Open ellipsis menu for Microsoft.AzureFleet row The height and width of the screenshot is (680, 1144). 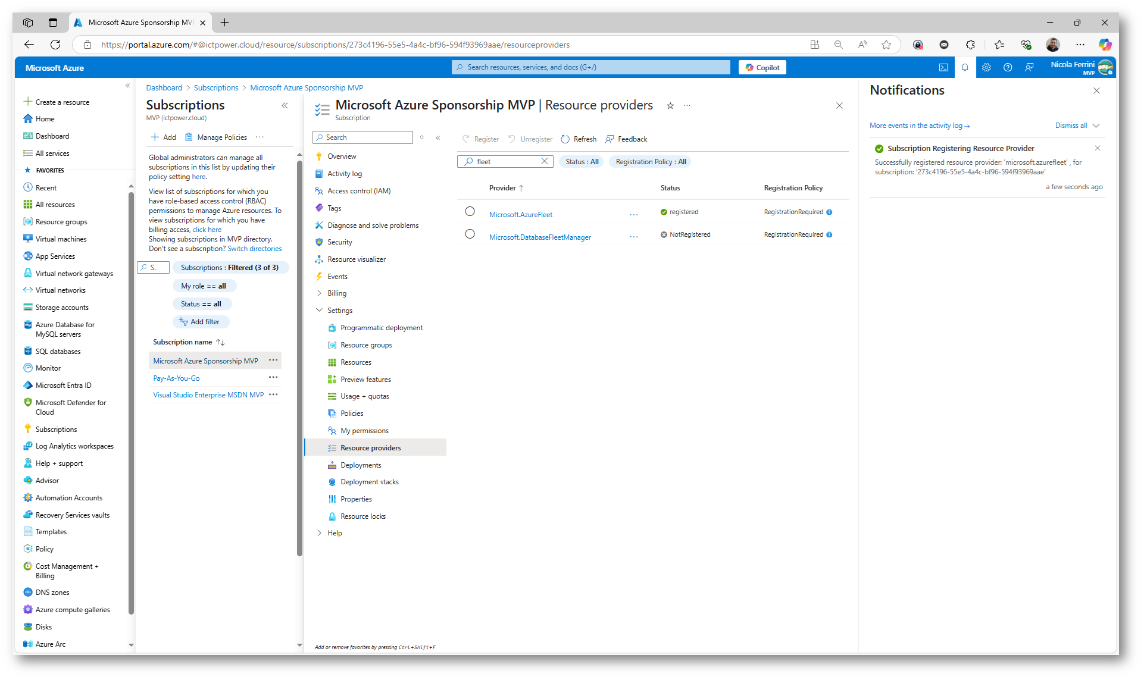pos(634,215)
